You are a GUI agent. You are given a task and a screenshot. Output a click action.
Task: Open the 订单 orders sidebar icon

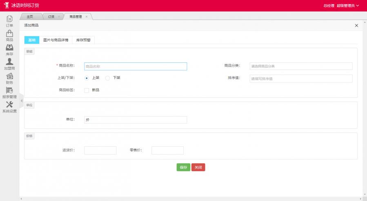(9, 21)
